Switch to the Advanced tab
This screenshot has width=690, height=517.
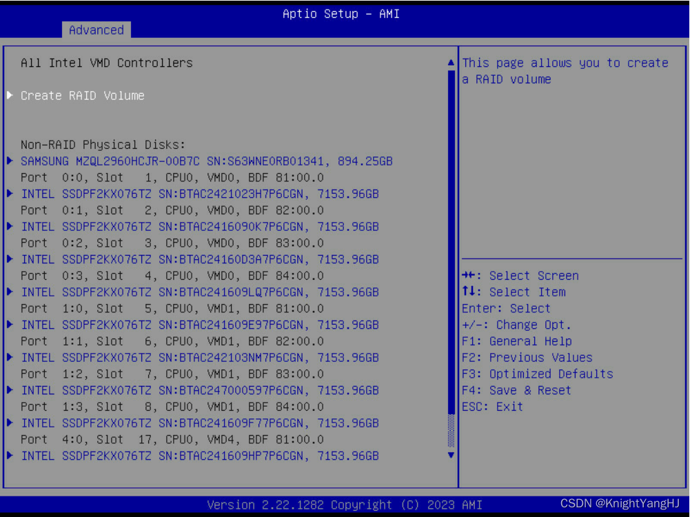(96, 30)
